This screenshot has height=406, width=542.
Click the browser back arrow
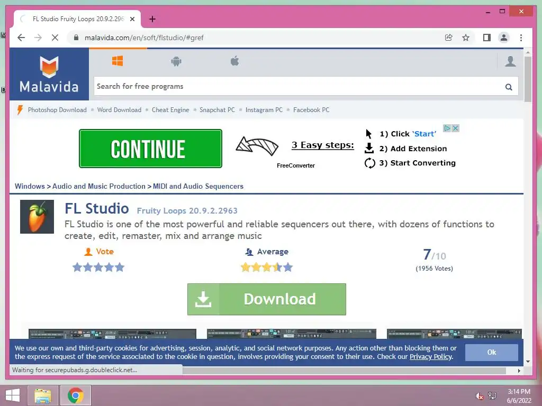click(x=21, y=38)
